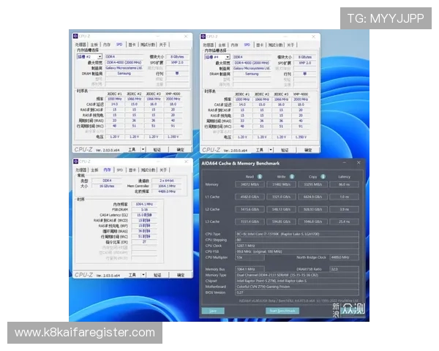Click 验证 button in slot #4 CPU-Z window
This screenshot has height=351, width=439.
point(284,148)
